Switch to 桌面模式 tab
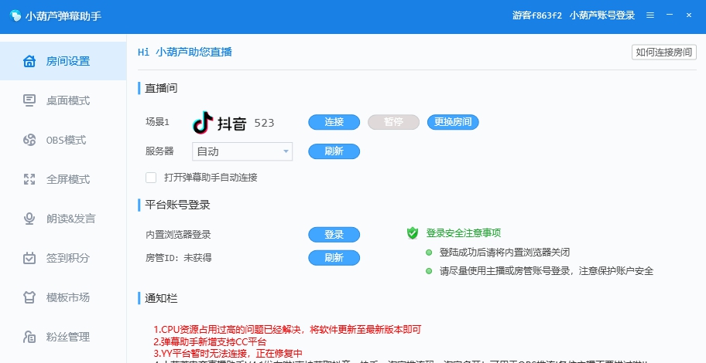 [63, 100]
